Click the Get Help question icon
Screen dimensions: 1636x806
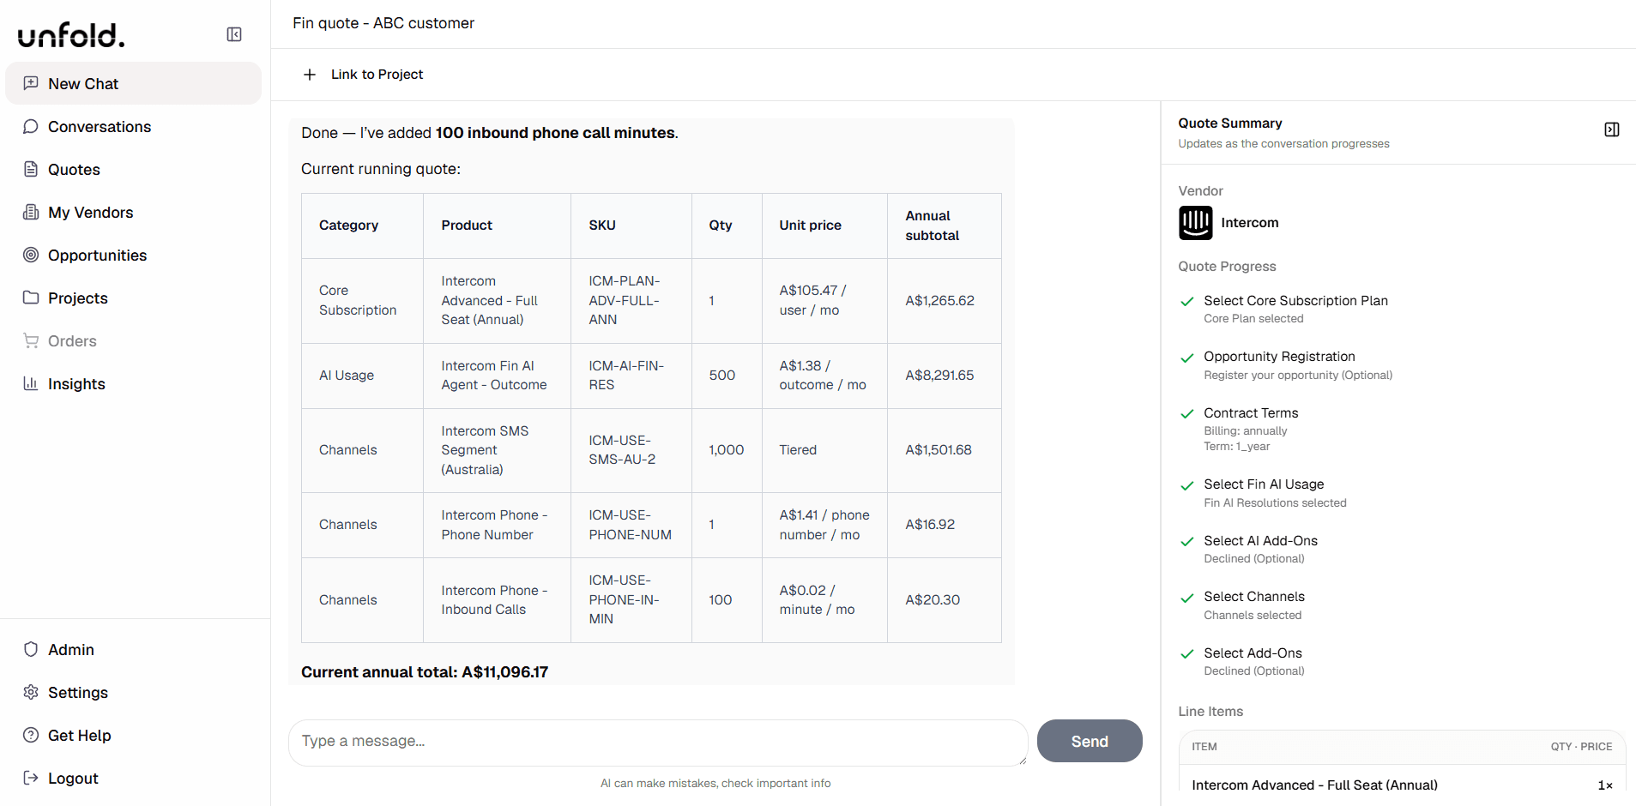31,735
